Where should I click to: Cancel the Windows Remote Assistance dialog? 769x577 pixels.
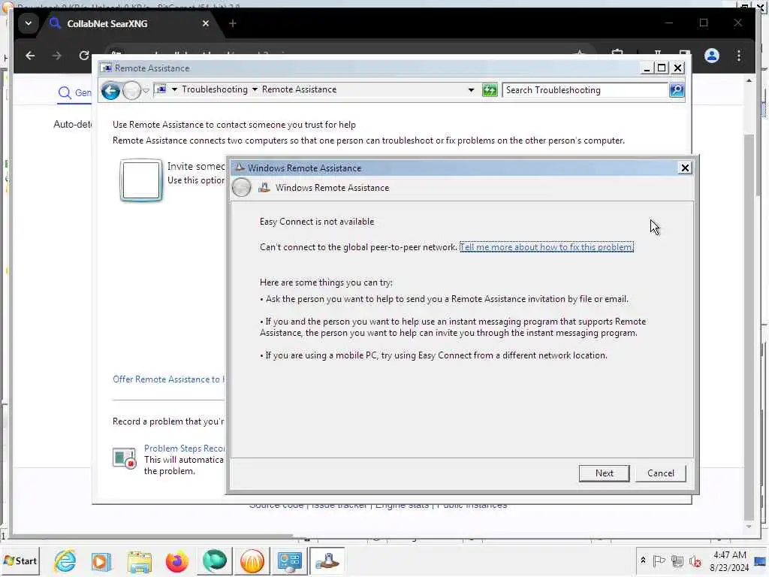[x=661, y=473]
